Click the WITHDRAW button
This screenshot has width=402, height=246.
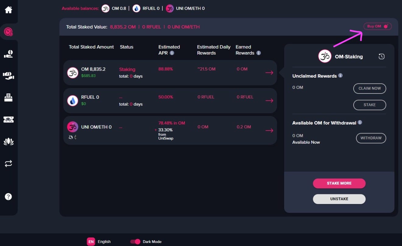pos(371,138)
